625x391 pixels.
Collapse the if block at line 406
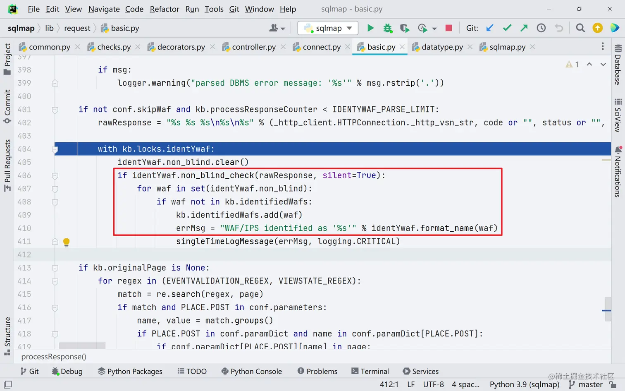55,176
